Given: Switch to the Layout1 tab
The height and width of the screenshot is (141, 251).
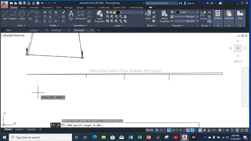Looking at the screenshot, I should click(19, 129).
